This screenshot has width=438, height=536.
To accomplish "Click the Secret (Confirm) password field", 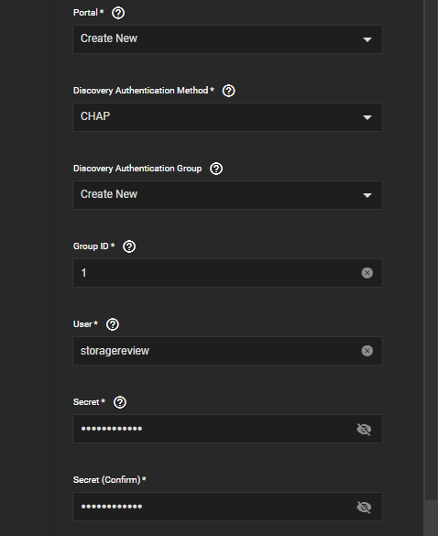I will tap(214, 507).
